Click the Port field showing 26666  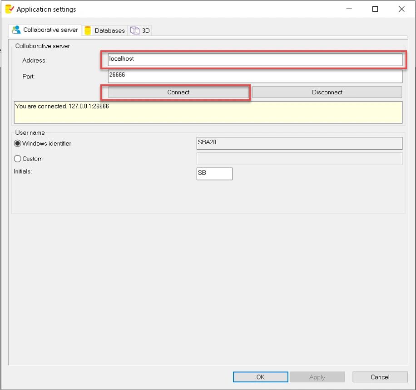255,76
